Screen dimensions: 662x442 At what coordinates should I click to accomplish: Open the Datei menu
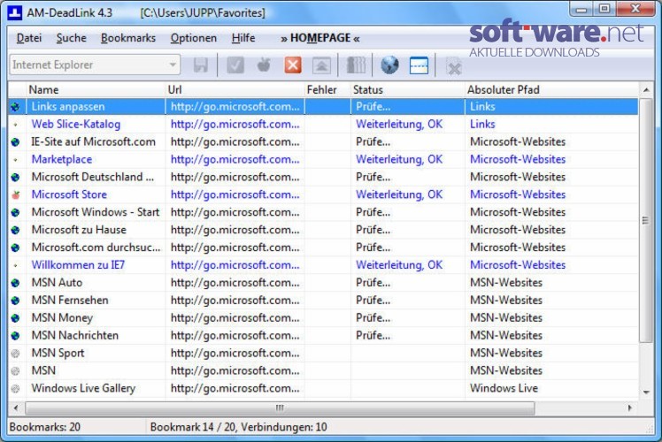click(29, 38)
